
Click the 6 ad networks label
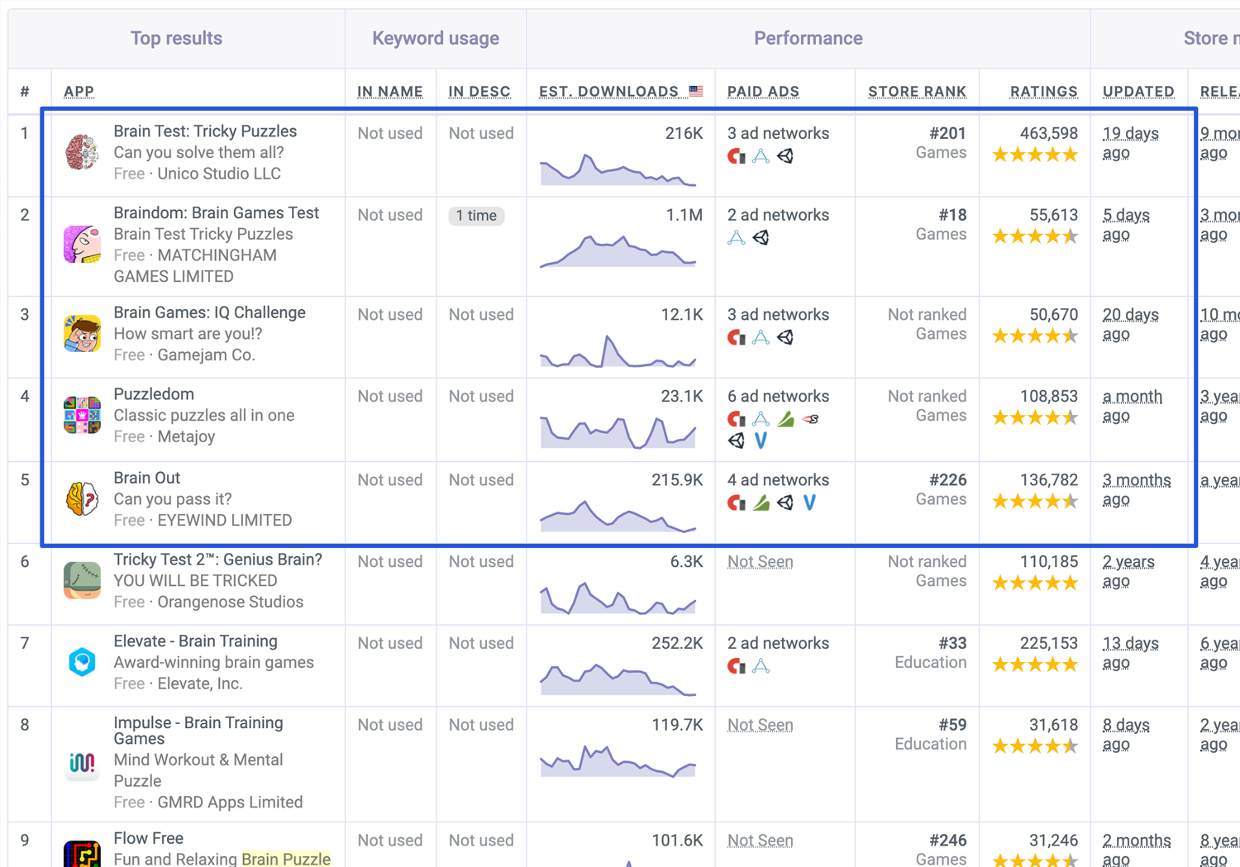click(778, 397)
